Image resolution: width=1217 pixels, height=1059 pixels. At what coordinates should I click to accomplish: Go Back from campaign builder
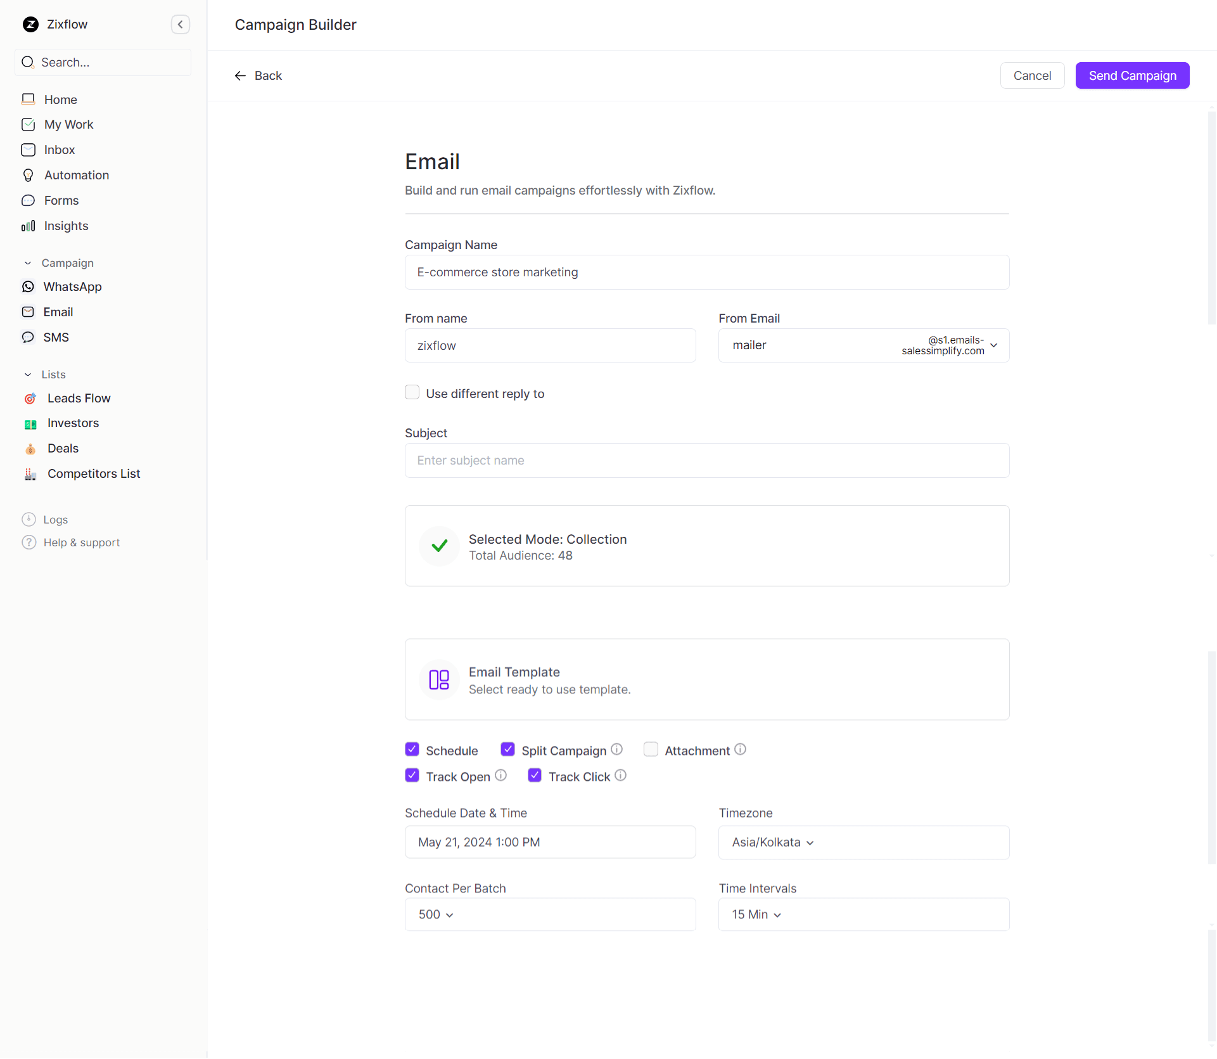(x=258, y=75)
